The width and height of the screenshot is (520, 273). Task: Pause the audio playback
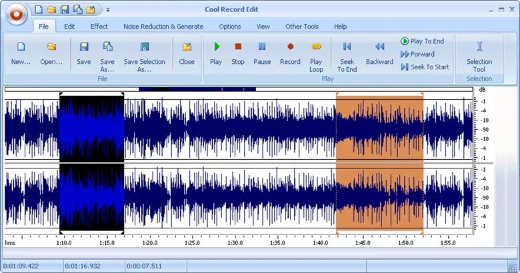[262, 47]
